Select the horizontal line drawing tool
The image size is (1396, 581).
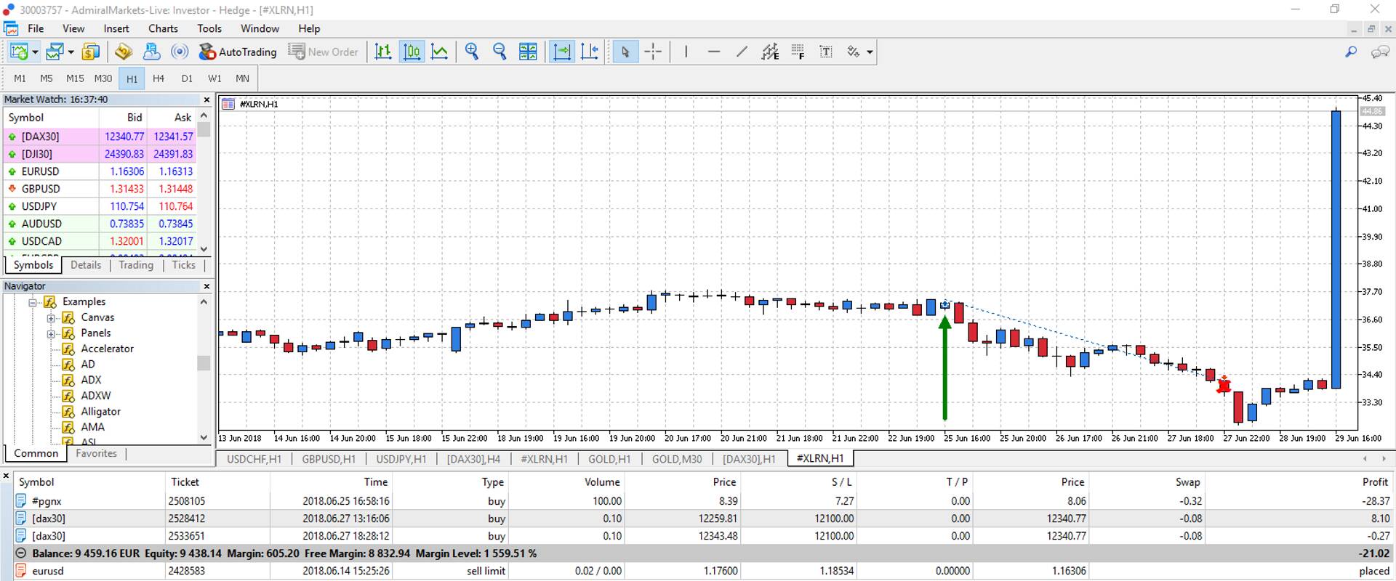(713, 52)
